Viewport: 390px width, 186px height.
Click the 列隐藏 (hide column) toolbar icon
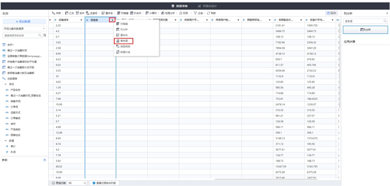click(122, 13)
